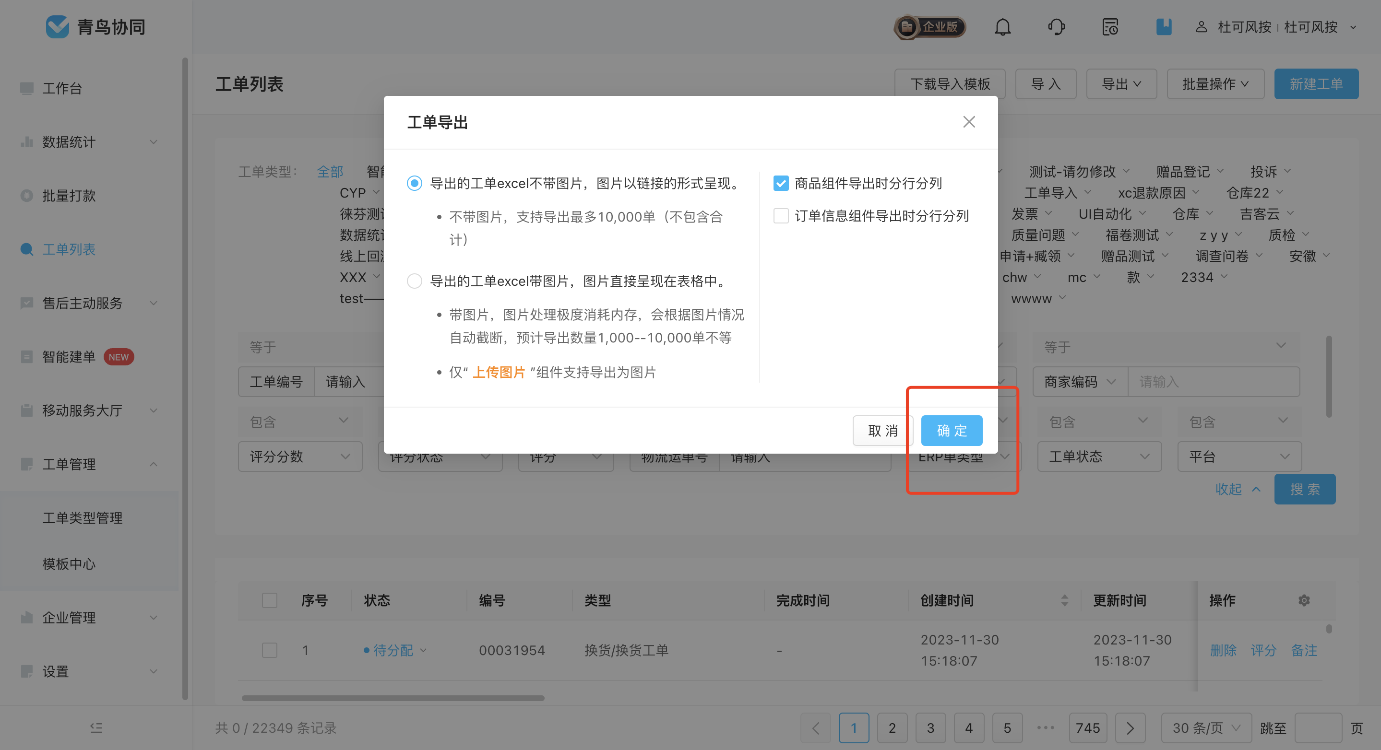Open 模板中心 submenu item
This screenshot has width=1381, height=750.
pos(69,563)
